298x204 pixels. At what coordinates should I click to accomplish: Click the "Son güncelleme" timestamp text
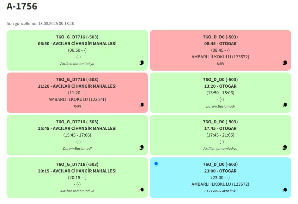click(x=40, y=24)
